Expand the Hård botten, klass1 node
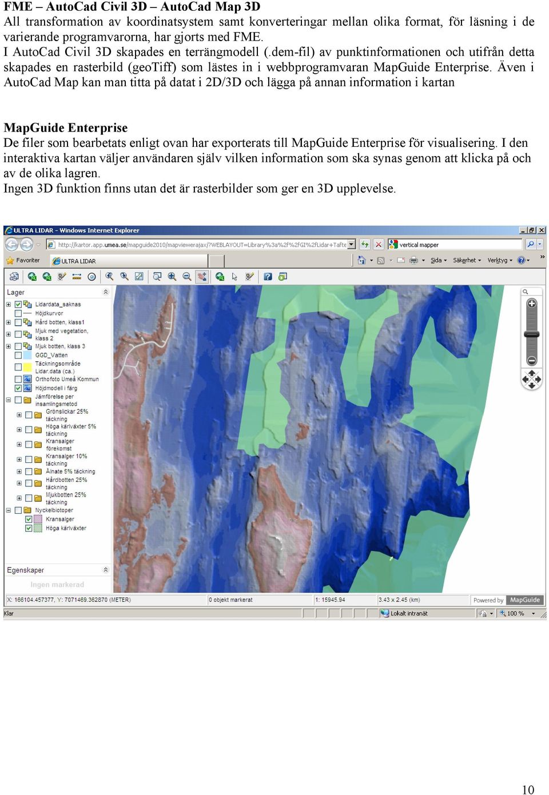The width and height of the screenshot is (549, 795). tap(9, 322)
